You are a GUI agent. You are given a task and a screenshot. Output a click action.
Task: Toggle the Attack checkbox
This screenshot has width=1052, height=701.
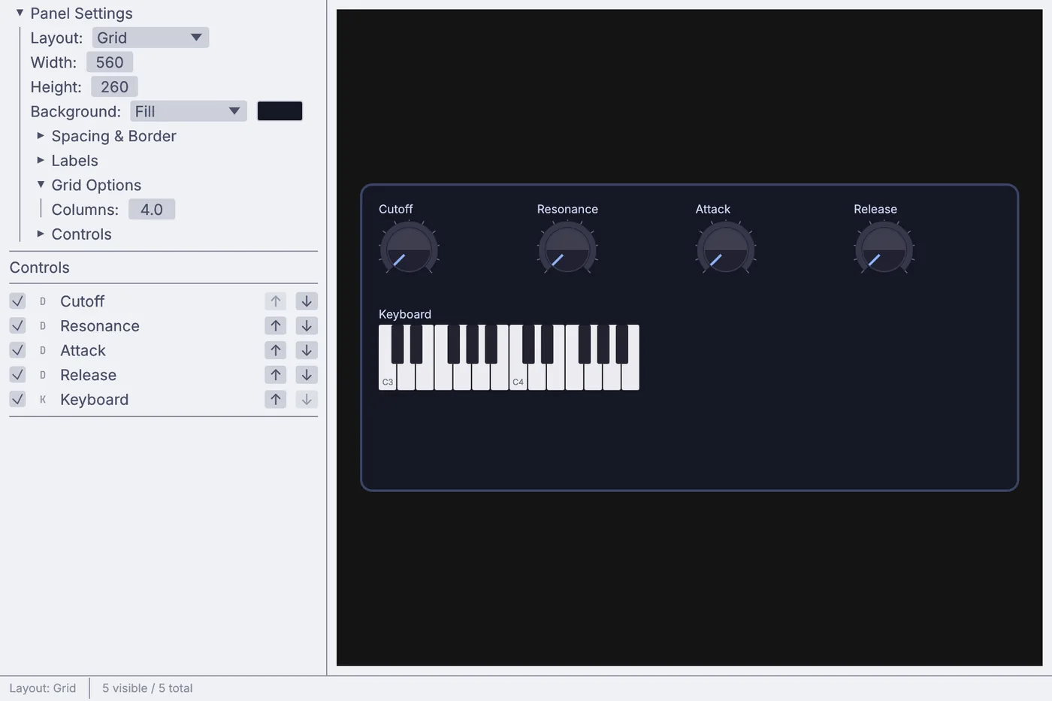click(17, 350)
